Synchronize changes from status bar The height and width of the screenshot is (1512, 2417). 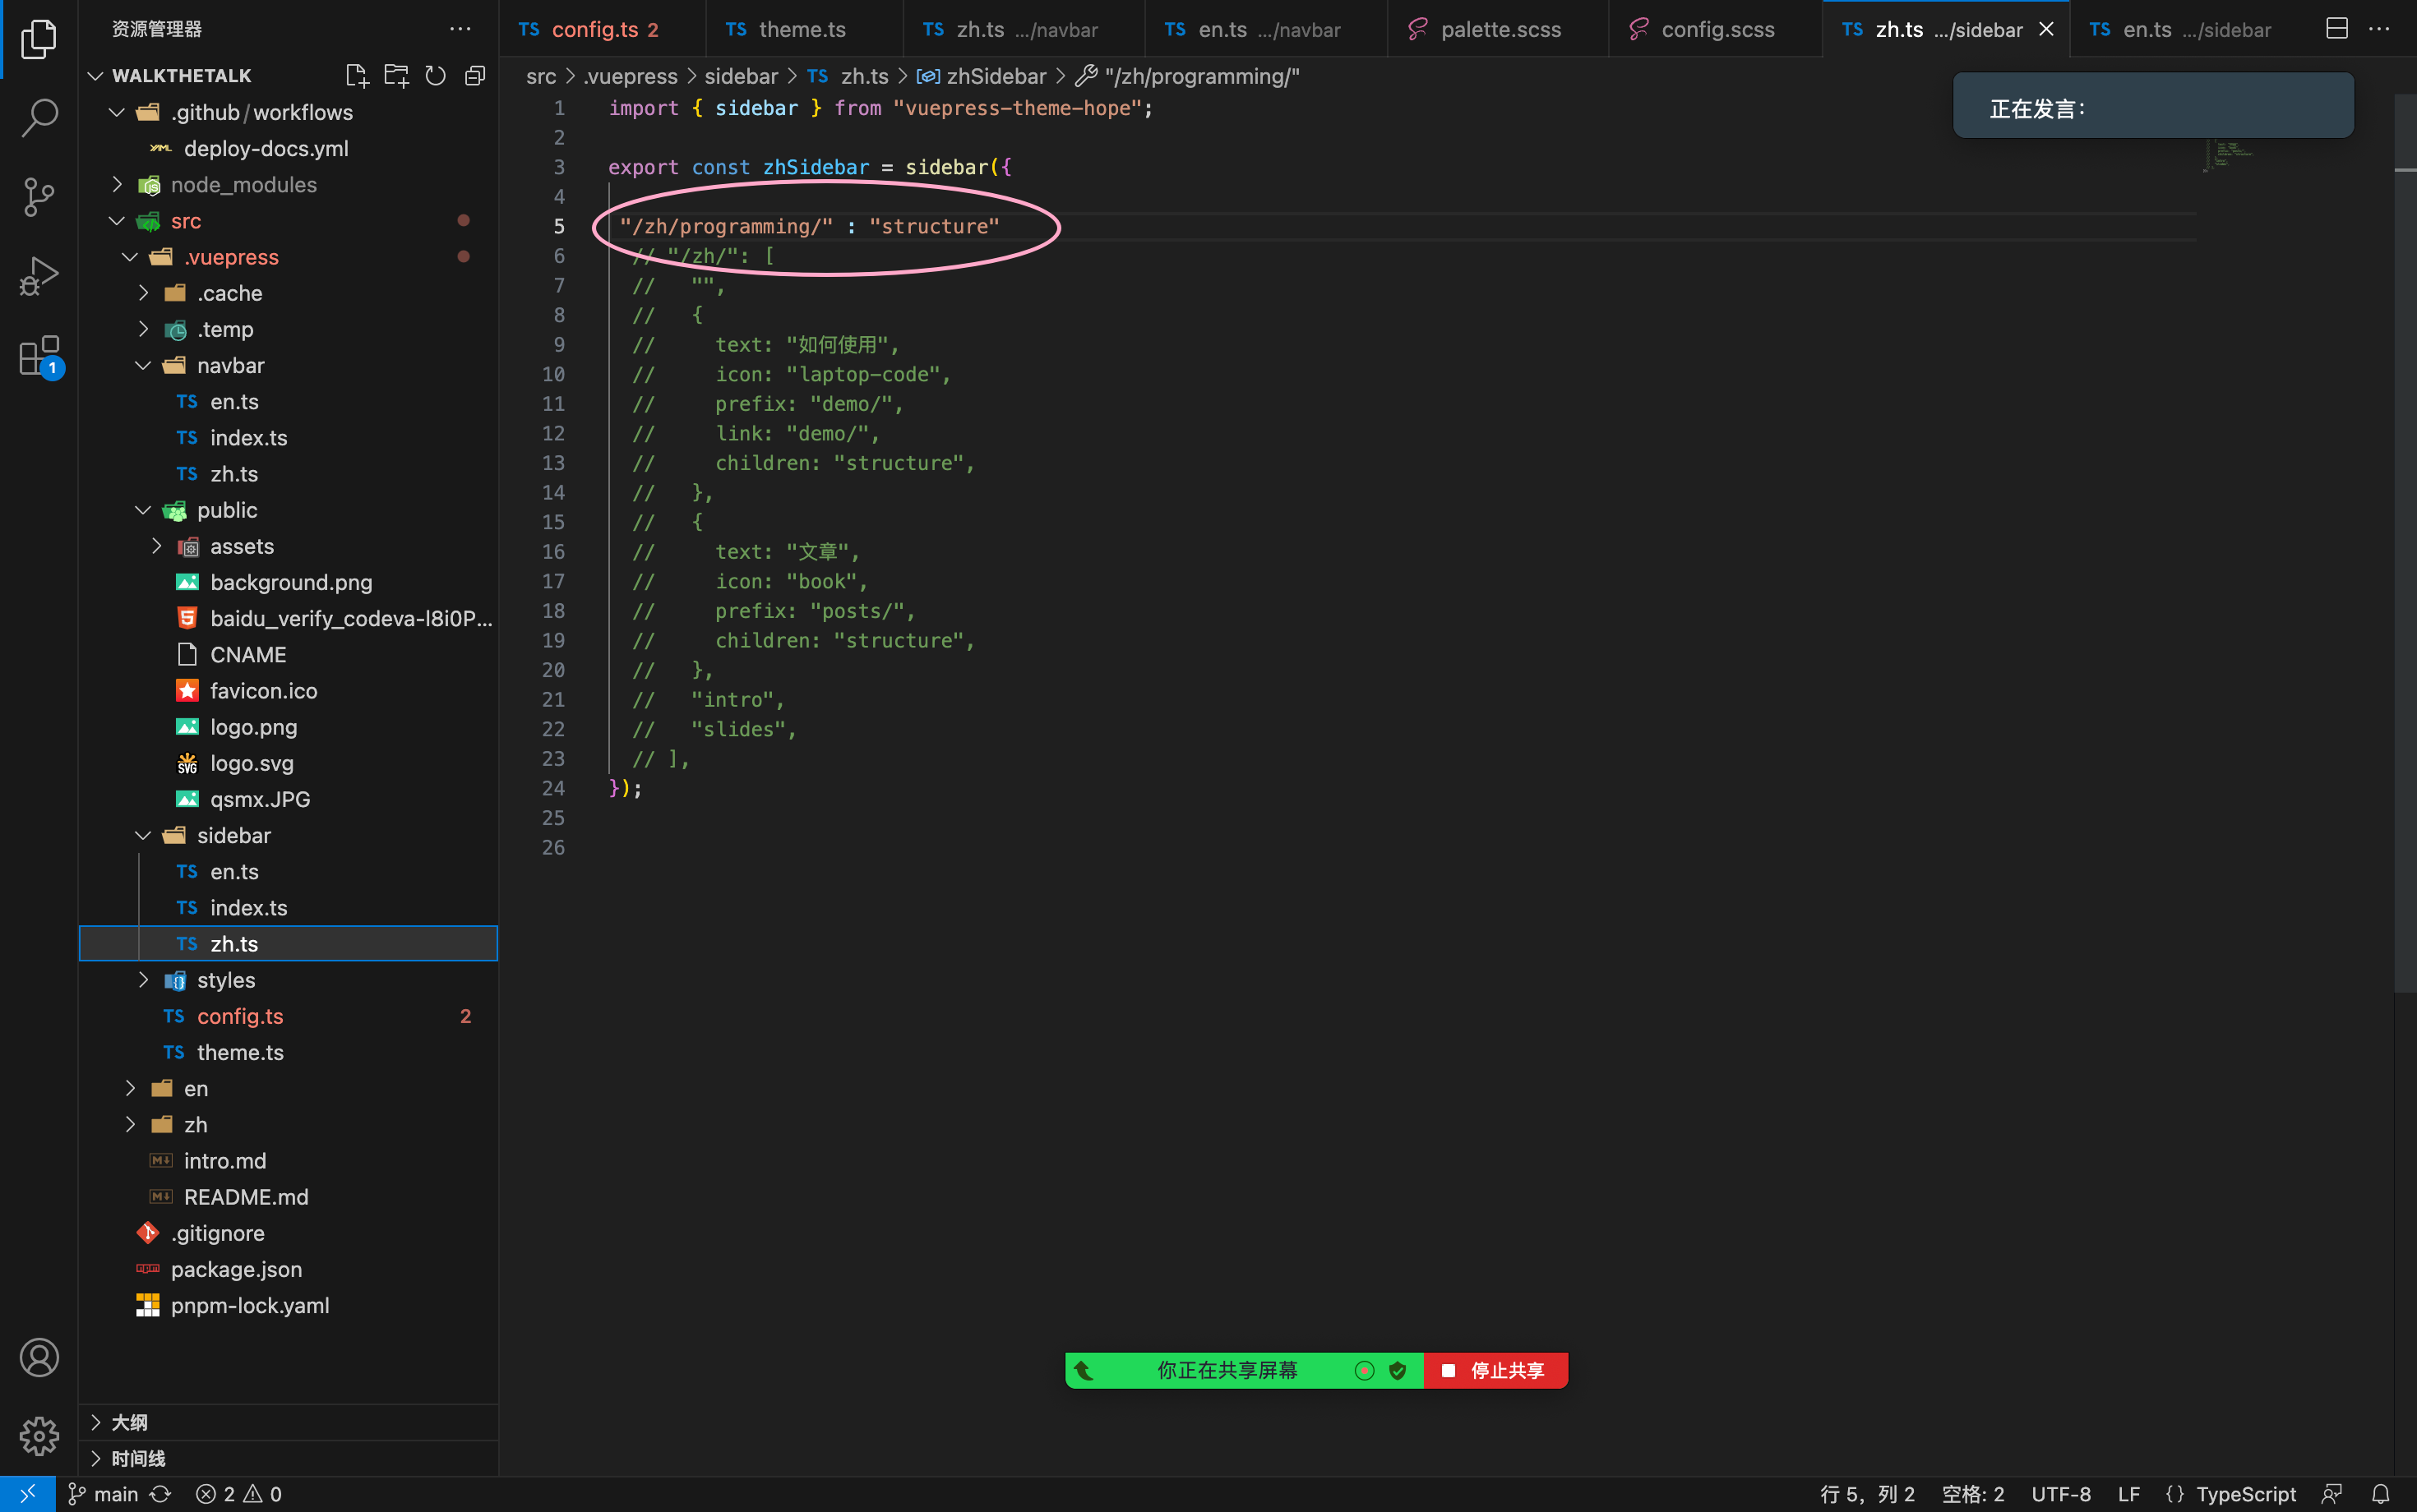coord(160,1493)
